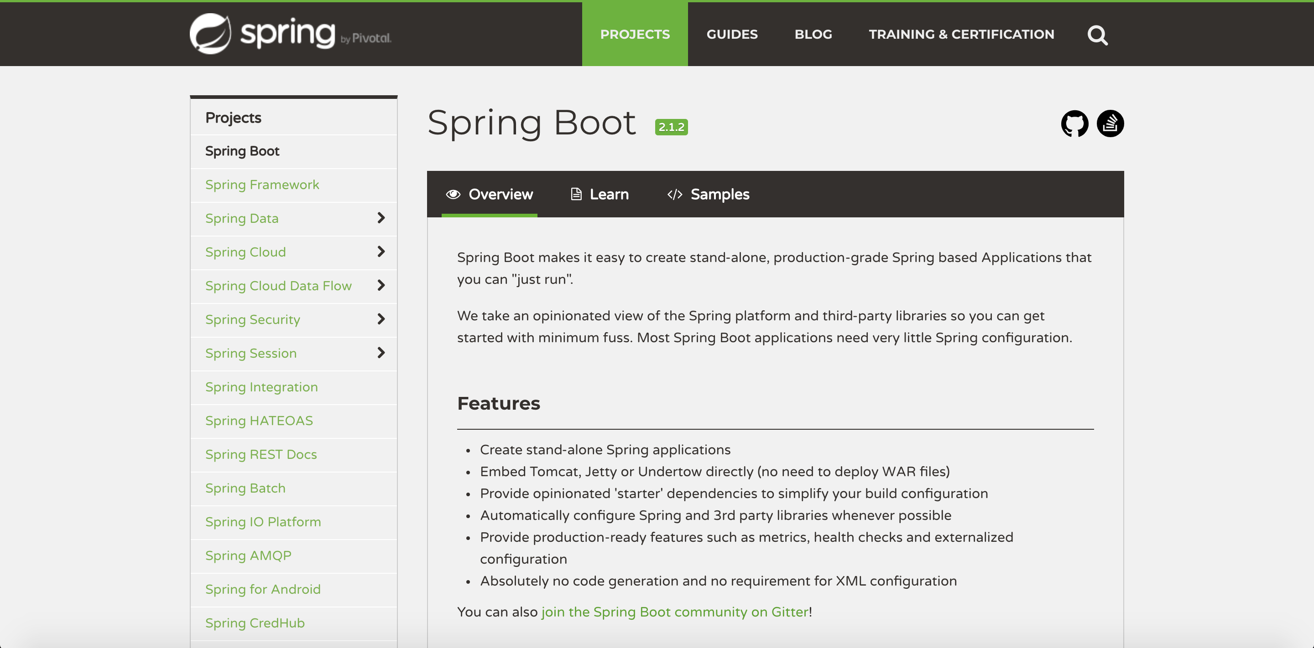1314x648 pixels.
Task: Open the GitHub repository icon
Action: pos(1074,124)
